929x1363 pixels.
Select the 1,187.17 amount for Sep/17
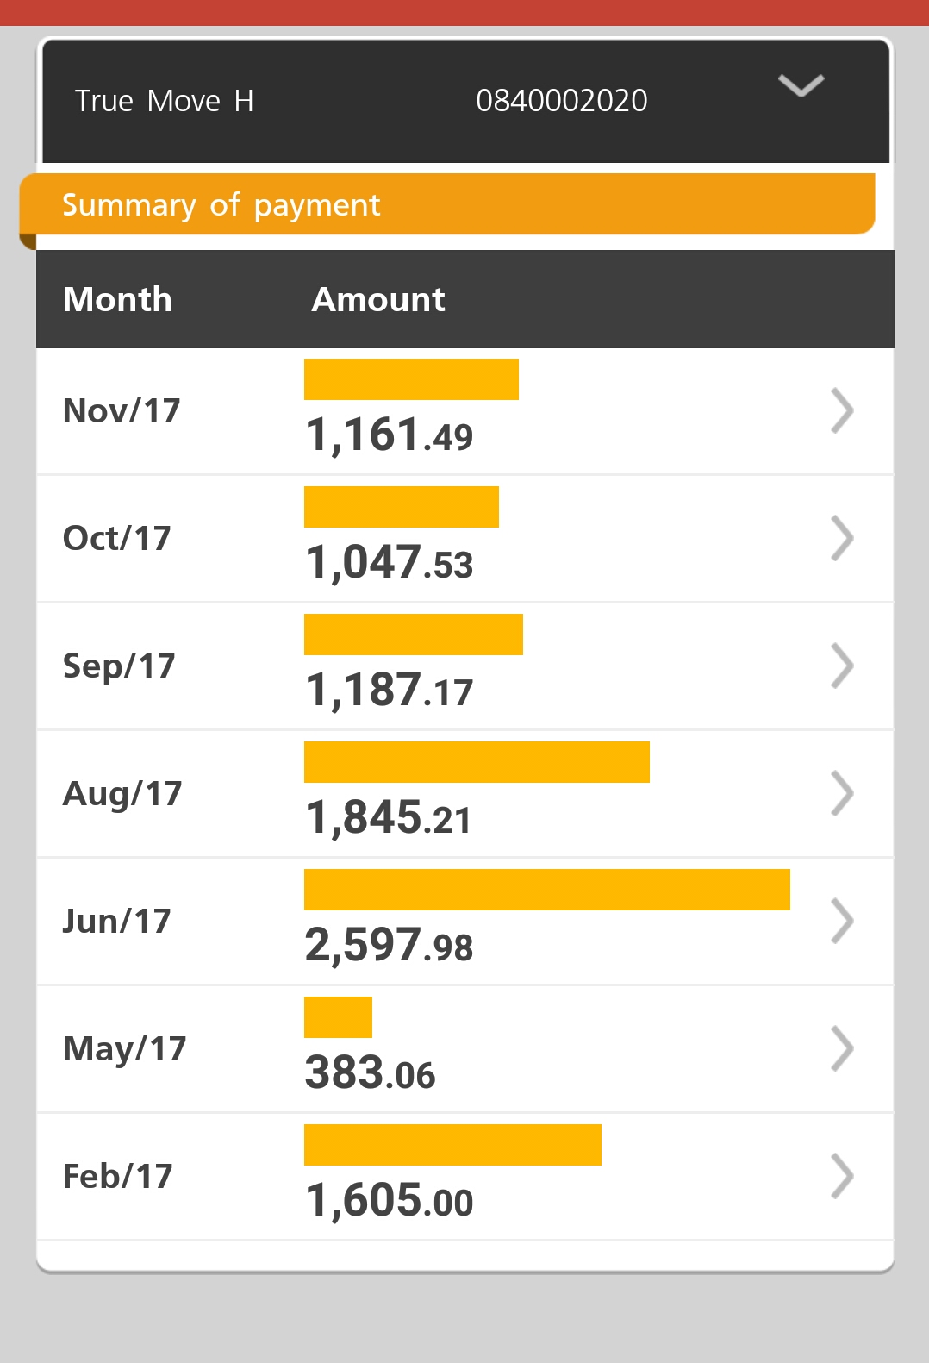click(390, 690)
